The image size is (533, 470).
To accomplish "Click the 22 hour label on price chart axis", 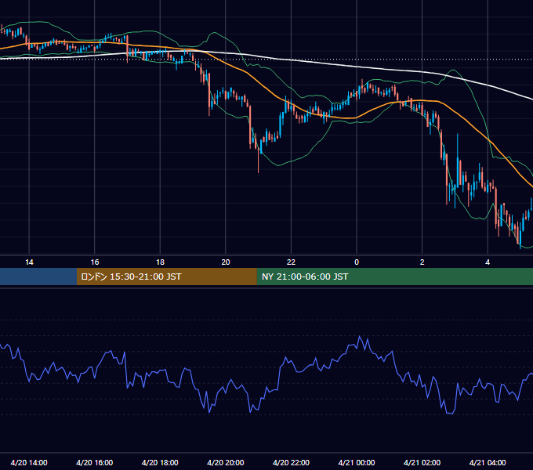I will pos(291,262).
